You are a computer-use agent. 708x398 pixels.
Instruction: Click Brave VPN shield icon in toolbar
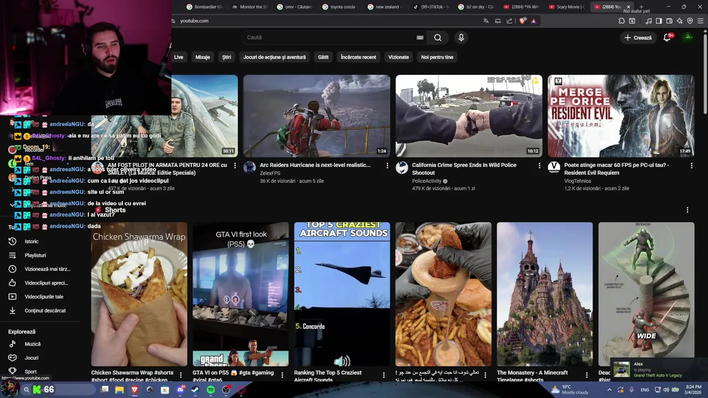point(690,21)
